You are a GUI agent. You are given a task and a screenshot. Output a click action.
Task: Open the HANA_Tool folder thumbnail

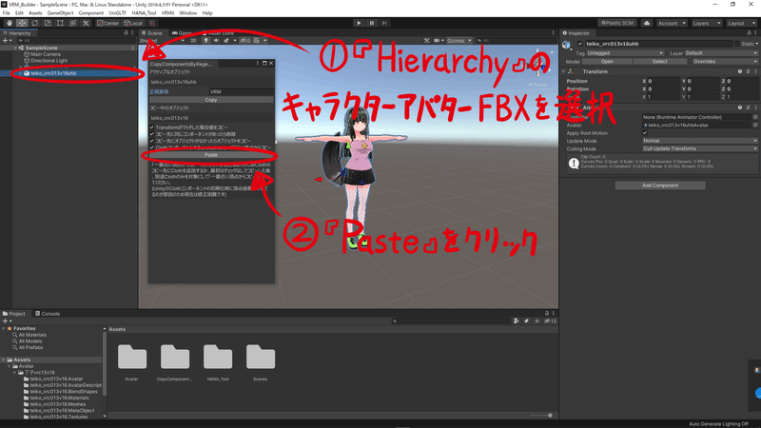point(218,358)
